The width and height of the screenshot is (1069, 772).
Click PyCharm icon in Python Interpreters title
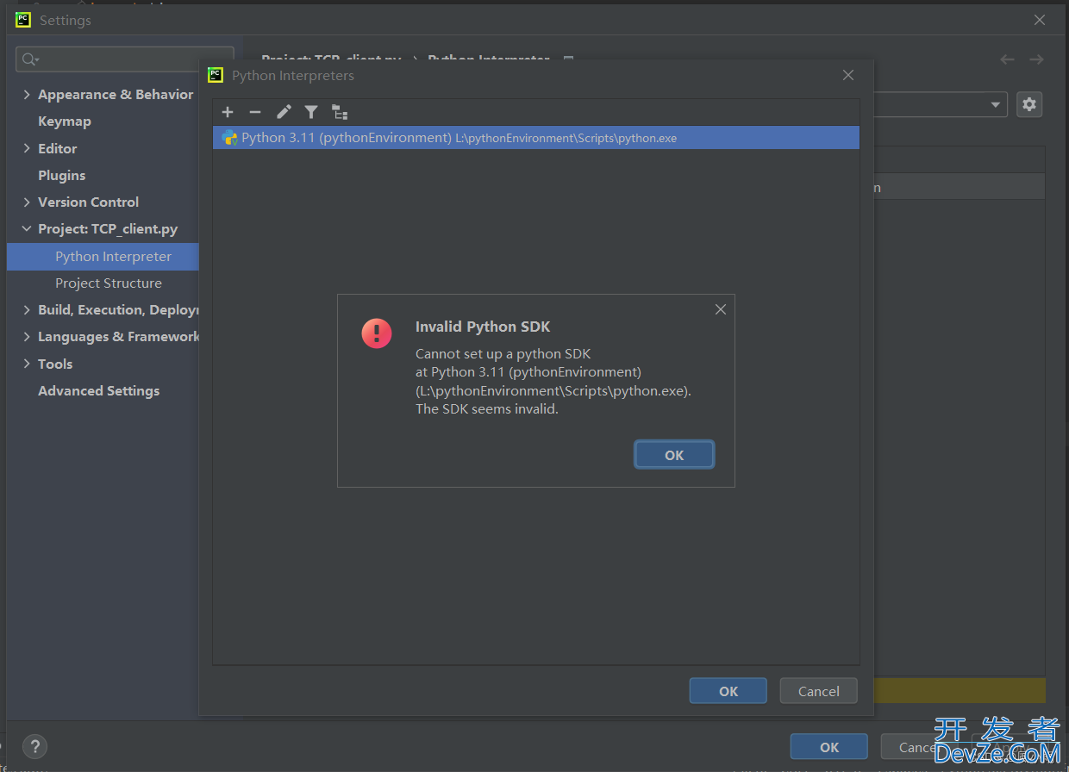[216, 75]
